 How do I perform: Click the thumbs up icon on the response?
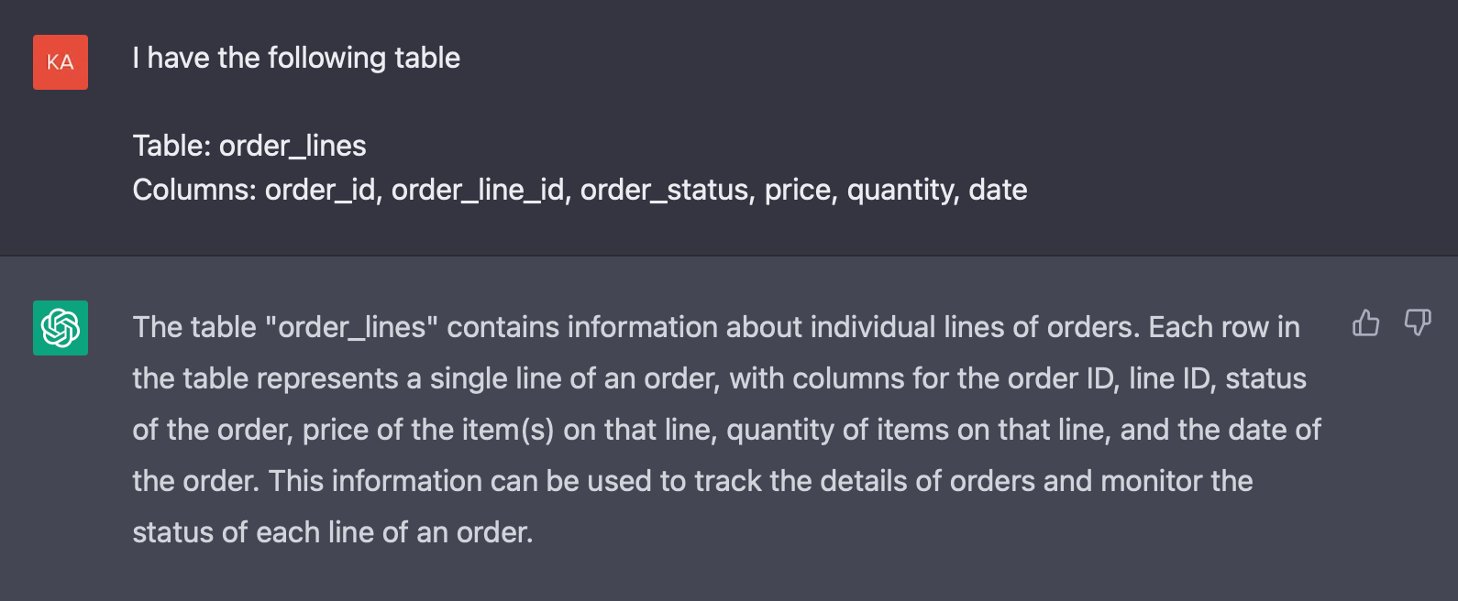[x=1365, y=322]
